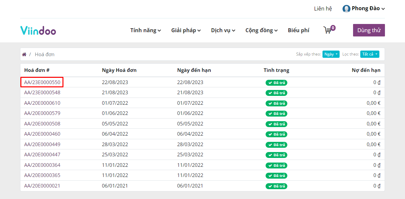Open invoice AA/20E0000447
The image size is (405, 199).
pos(42,155)
